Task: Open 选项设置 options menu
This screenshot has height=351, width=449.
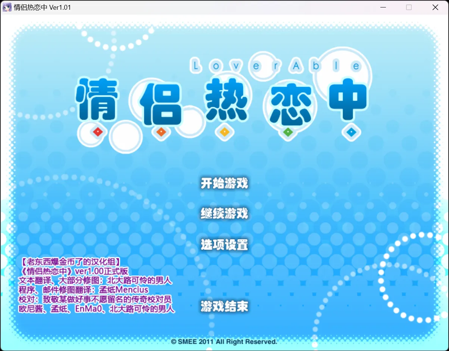Action: tap(224, 245)
